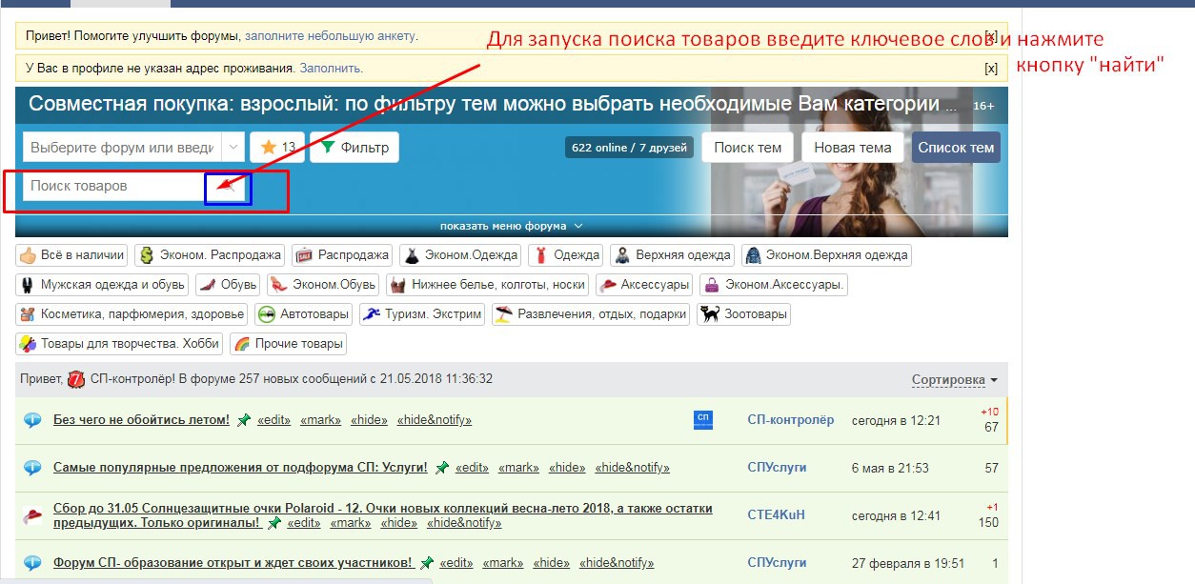This screenshot has width=1195, height=584.
Task: Dismiss the address notice with [x]
Action: 991,69
